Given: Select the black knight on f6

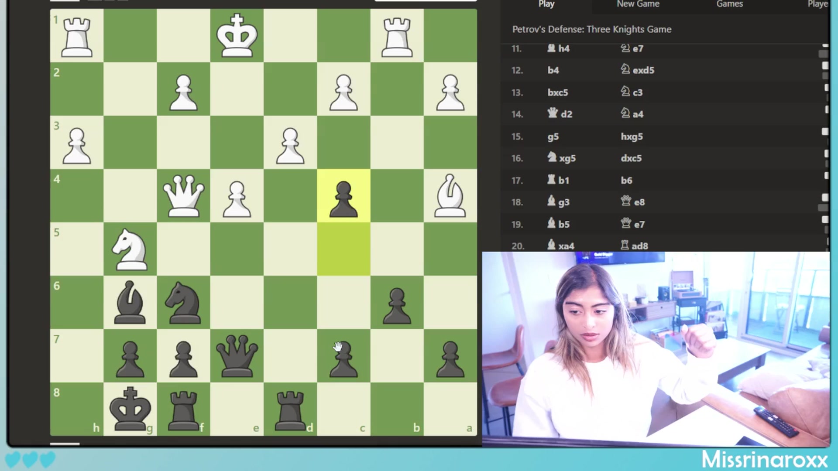Looking at the screenshot, I should tap(183, 303).
